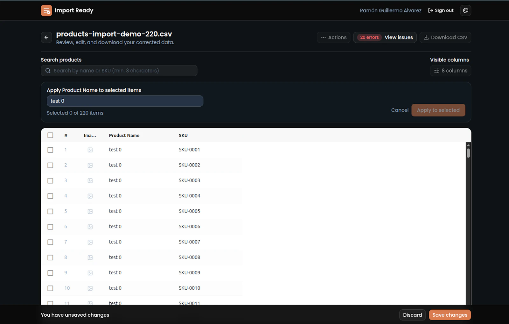Click the products-import-demo-220.csv title
Image resolution: width=509 pixels, height=324 pixels.
[x=114, y=34]
